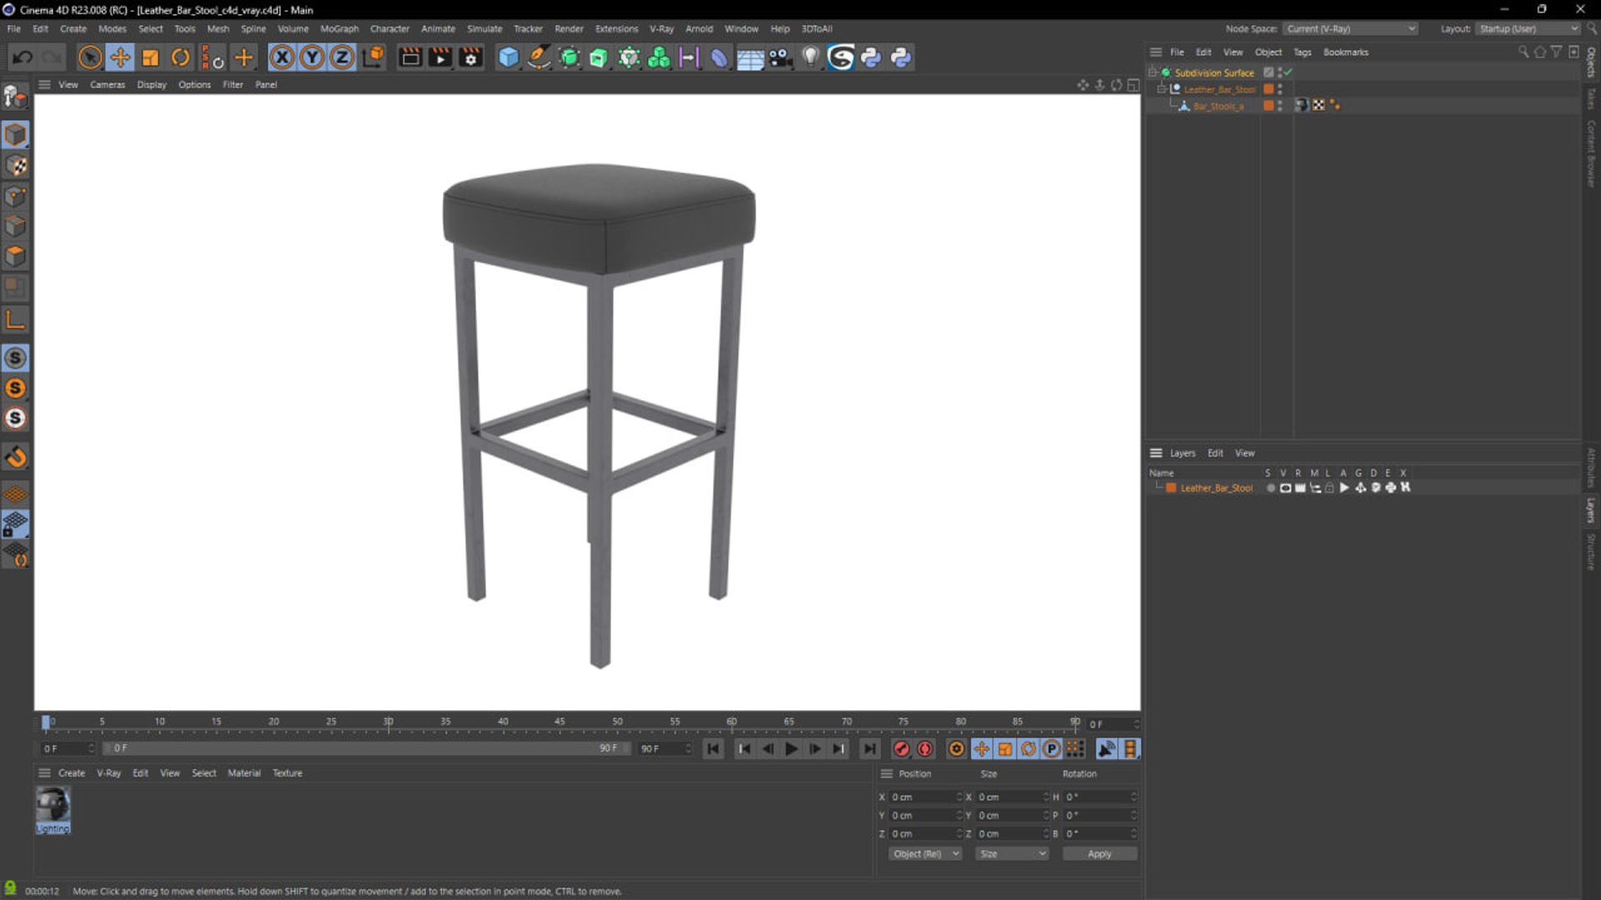
Task: Toggle Rotation keyframe recording button
Action: tap(1028, 749)
